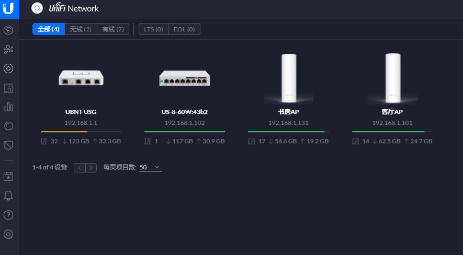Click the Help question mark icon
The image size is (463, 255).
[8, 215]
